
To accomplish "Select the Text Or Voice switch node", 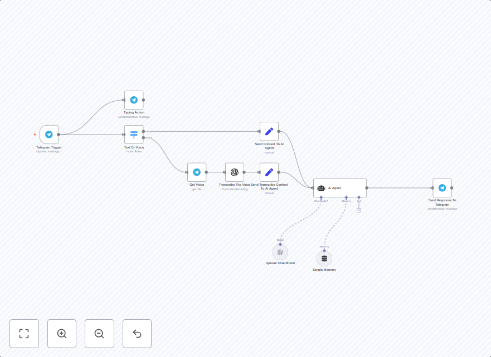I will click(x=134, y=135).
